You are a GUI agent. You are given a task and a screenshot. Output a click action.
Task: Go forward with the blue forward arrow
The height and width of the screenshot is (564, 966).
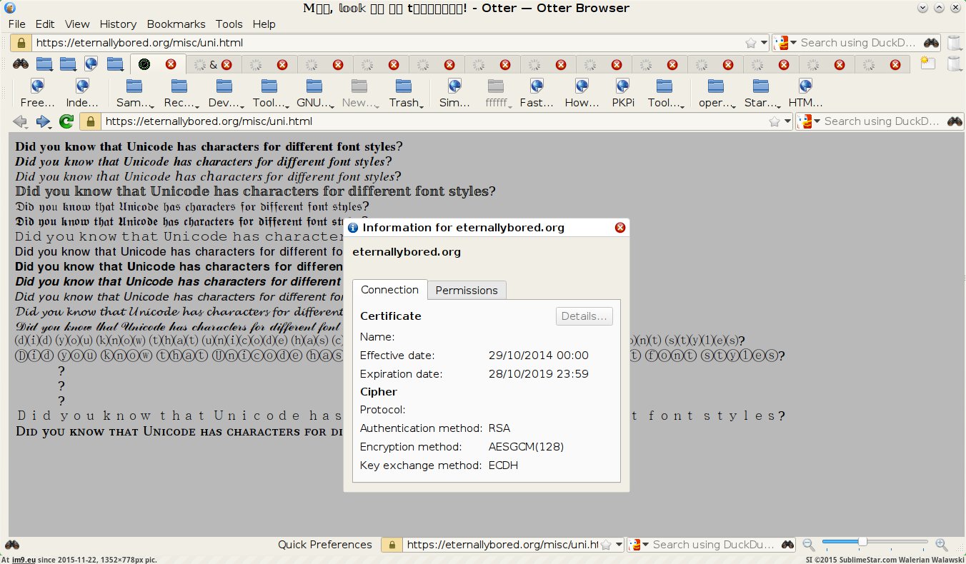(x=43, y=121)
